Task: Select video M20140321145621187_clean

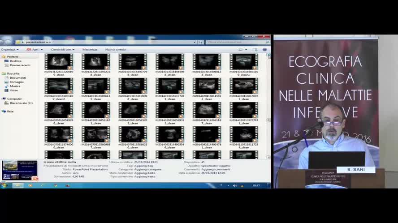Action: tap(207, 113)
